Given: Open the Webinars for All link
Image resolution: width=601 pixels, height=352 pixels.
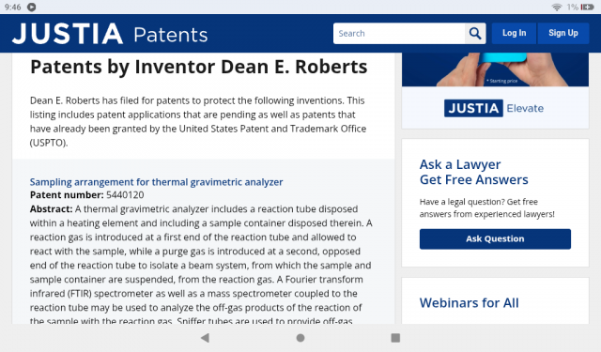Looking at the screenshot, I should pyautogui.click(x=470, y=303).
